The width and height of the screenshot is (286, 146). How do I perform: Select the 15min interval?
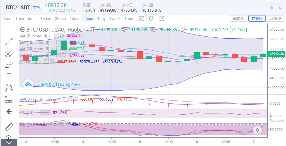[x=46, y=18]
